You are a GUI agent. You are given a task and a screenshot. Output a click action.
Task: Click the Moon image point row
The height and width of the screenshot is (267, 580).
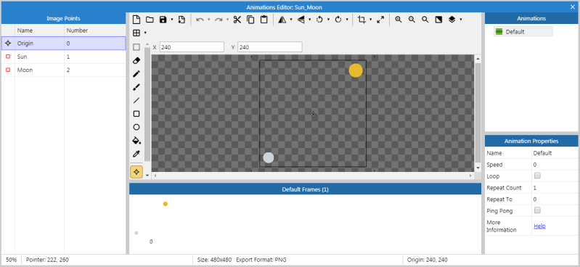pos(64,70)
